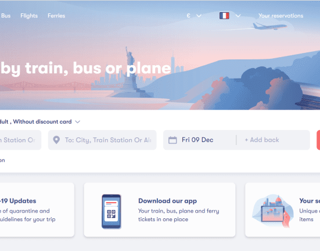This screenshot has height=251, width=320.
Task: Click the French flag icon
Action: (224, 16)
